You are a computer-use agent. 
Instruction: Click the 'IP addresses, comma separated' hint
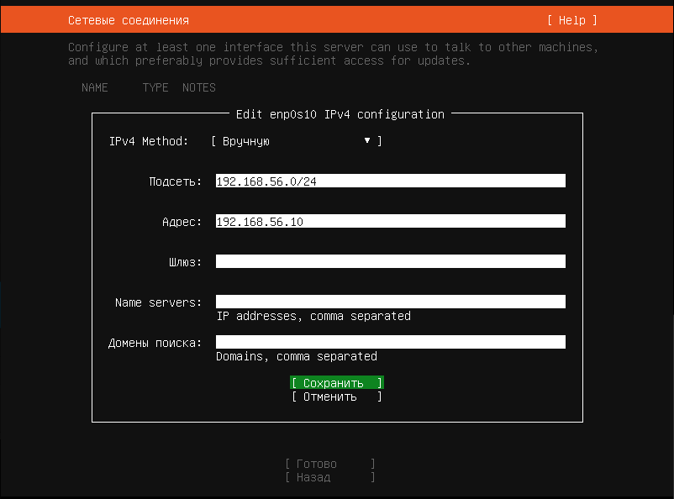pyautogui.click(x=313, y=316)
